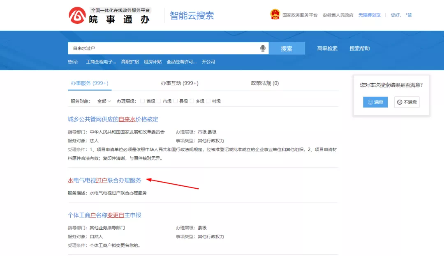Click the 皖事通办 red logo
Viewport: 444px width, 256px height.
click(x=77, y=16)
